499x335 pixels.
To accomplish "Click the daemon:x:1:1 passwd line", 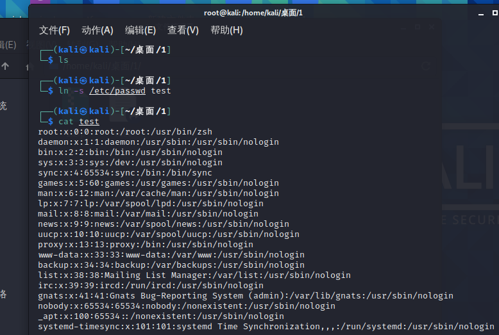I will coord(158,142).
